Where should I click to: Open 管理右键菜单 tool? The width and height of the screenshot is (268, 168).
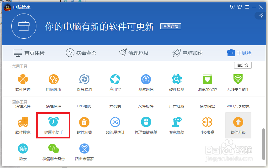coord(146,126)
